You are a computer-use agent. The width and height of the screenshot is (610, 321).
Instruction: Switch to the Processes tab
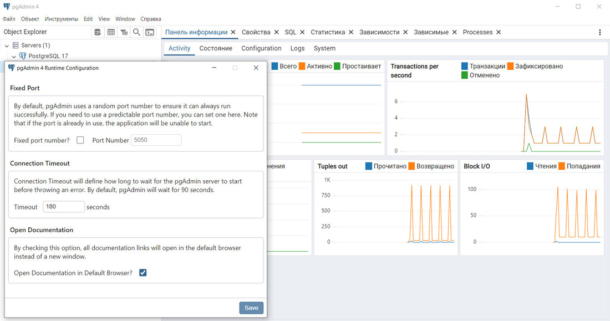coord(477,32)
